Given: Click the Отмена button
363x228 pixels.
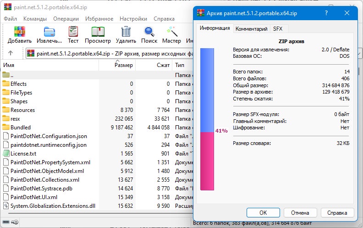Looking at the screenshot, I should [300, 213].
